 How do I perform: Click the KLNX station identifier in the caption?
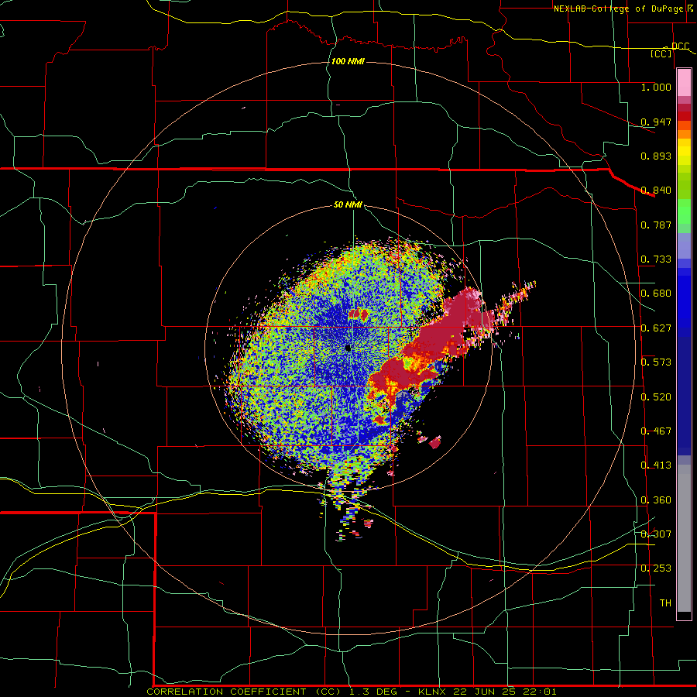click(x=434, y=692)
